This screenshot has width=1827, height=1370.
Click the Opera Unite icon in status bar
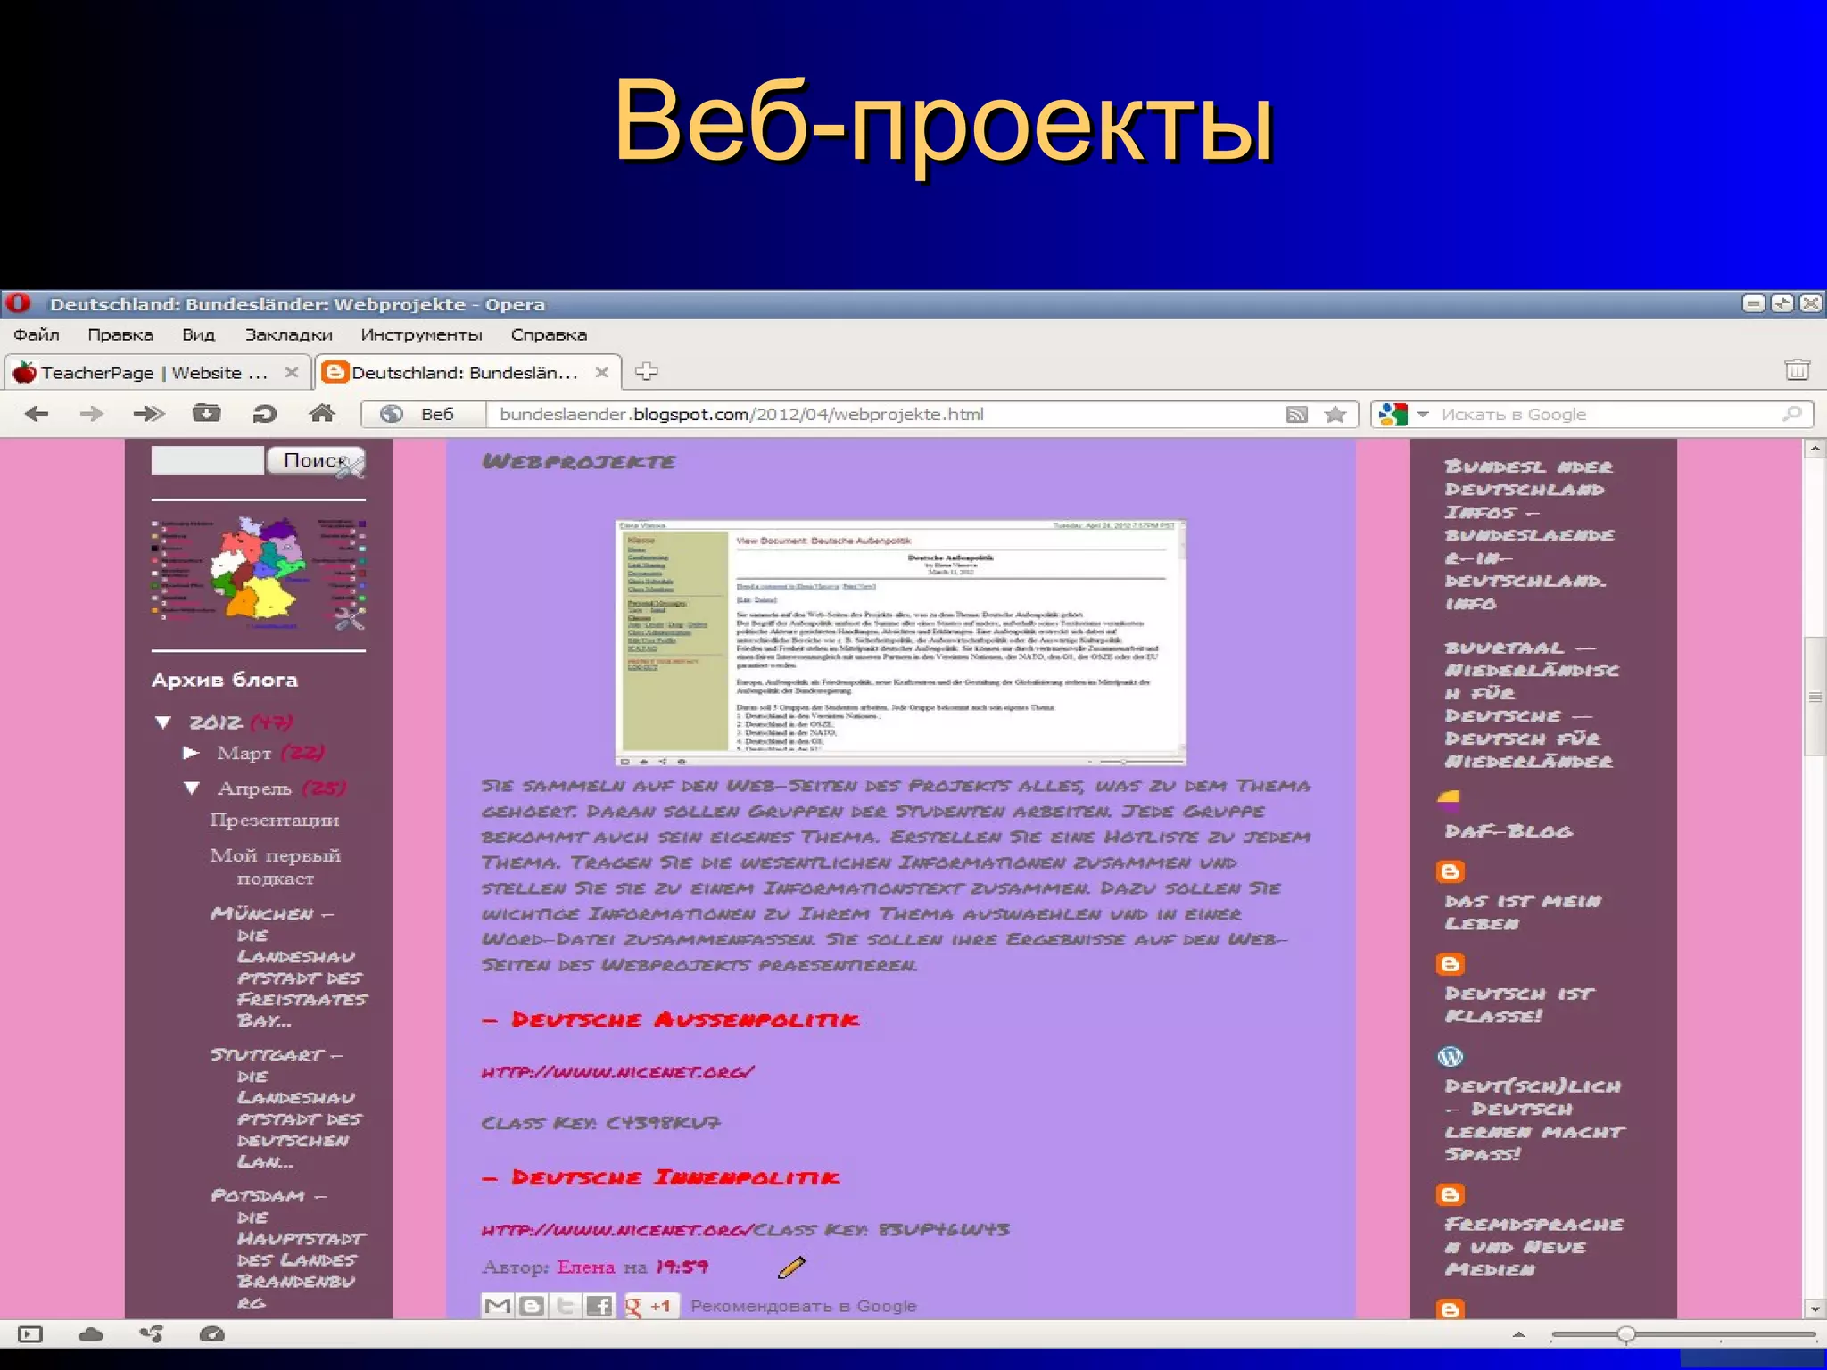tap(152, 1334)
